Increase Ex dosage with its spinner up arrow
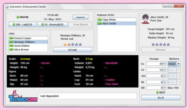189x110 pixels. [x=164, y=63]
